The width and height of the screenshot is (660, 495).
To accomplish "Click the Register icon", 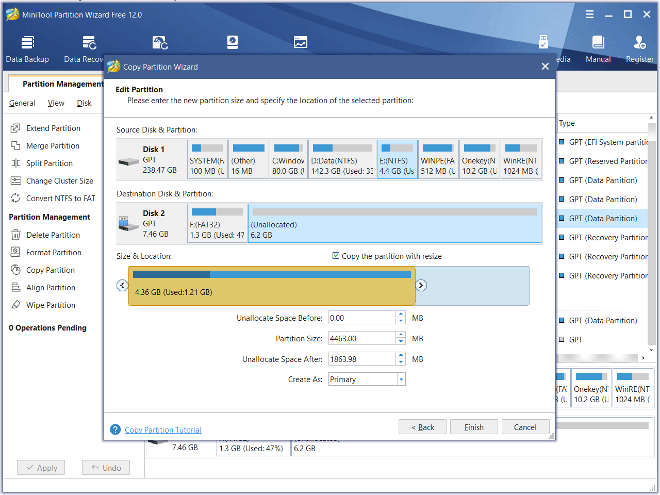I will (x=639, y=42).
